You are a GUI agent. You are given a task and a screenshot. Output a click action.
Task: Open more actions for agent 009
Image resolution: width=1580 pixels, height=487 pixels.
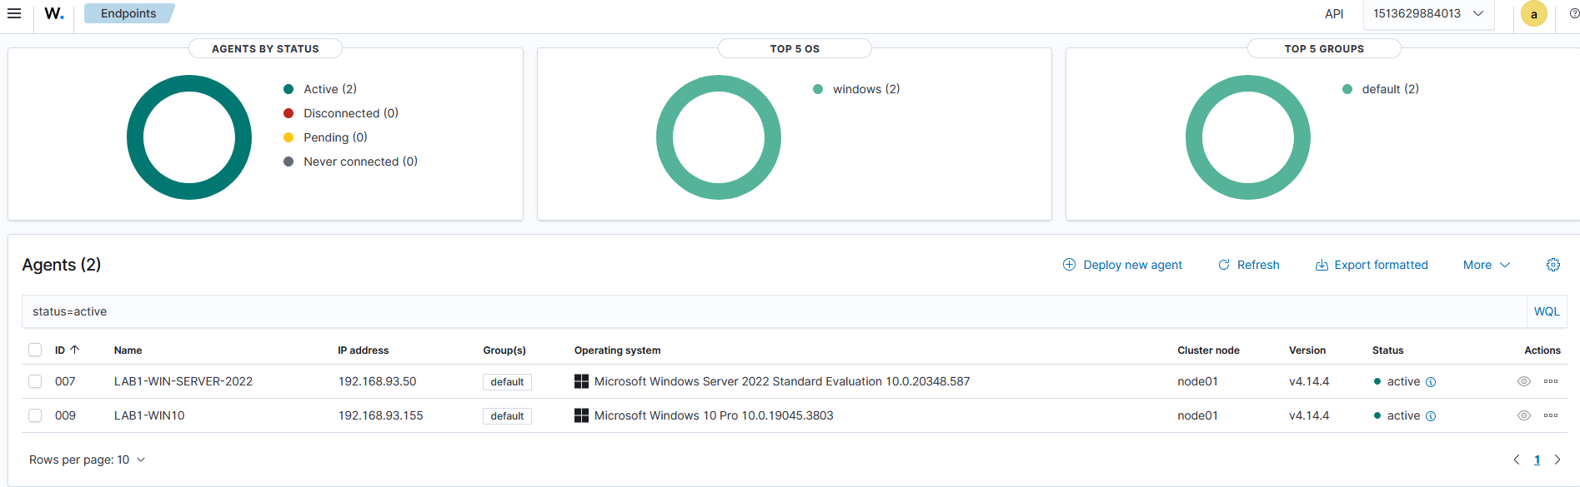point(1551,415)
